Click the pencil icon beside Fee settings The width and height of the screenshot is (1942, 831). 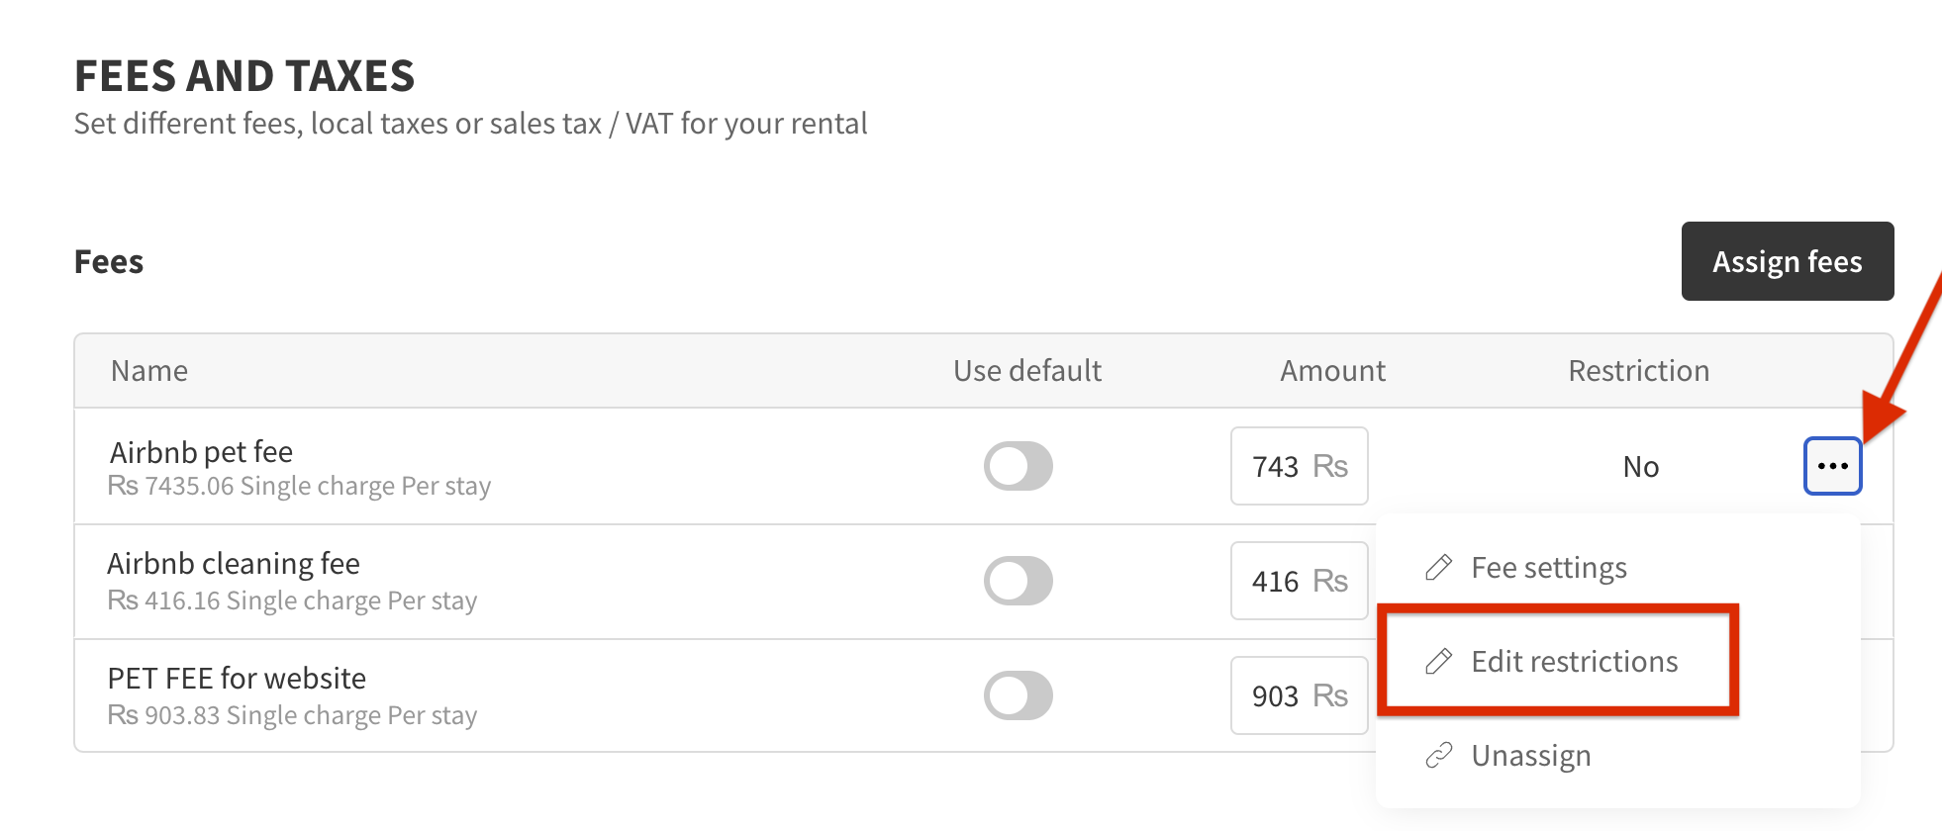point(1438,568)
